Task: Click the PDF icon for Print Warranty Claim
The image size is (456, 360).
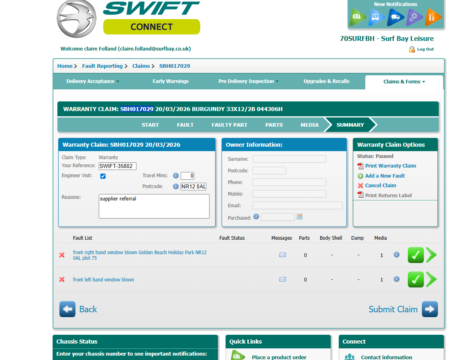Action: [x=360, y=166]
